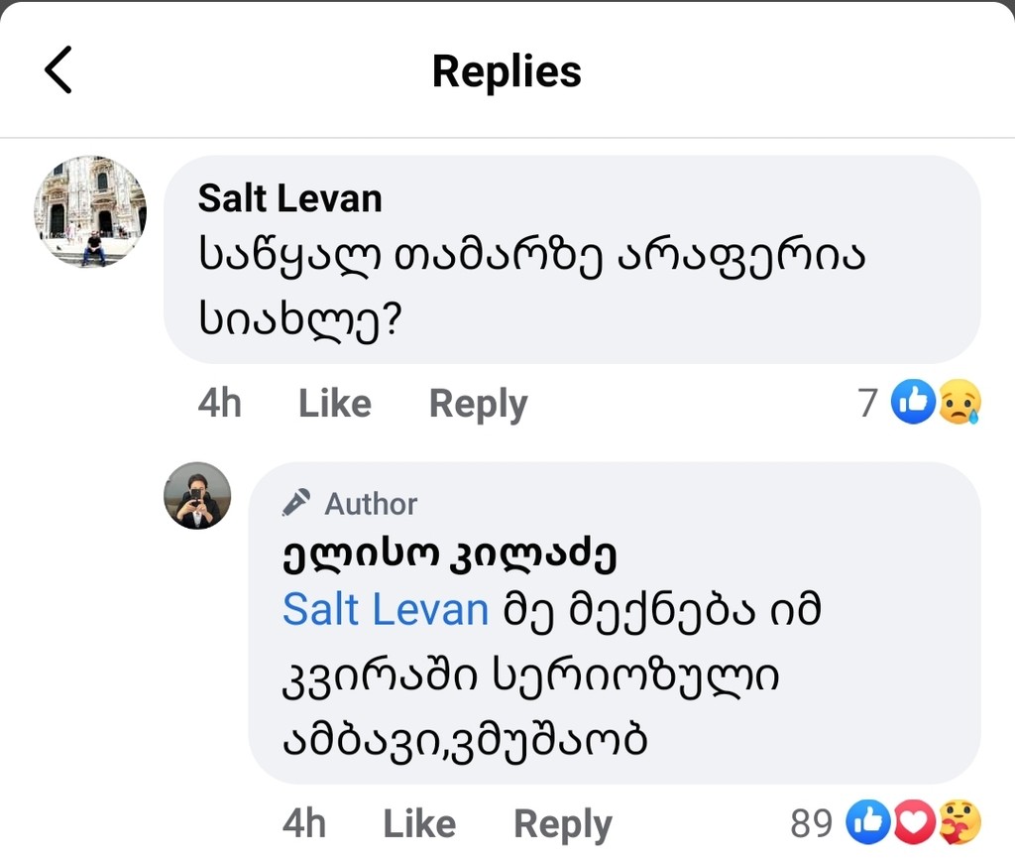Like Salt Levan's comment
The height and width of the screenshot is (860, 1015).
(334, 404)
